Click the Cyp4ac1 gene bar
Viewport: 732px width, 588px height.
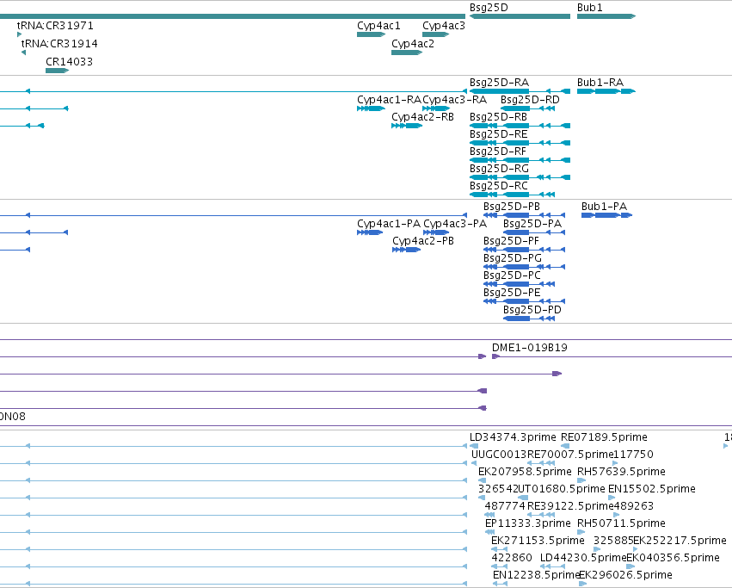pyautogui.click(x=371, y=34)
